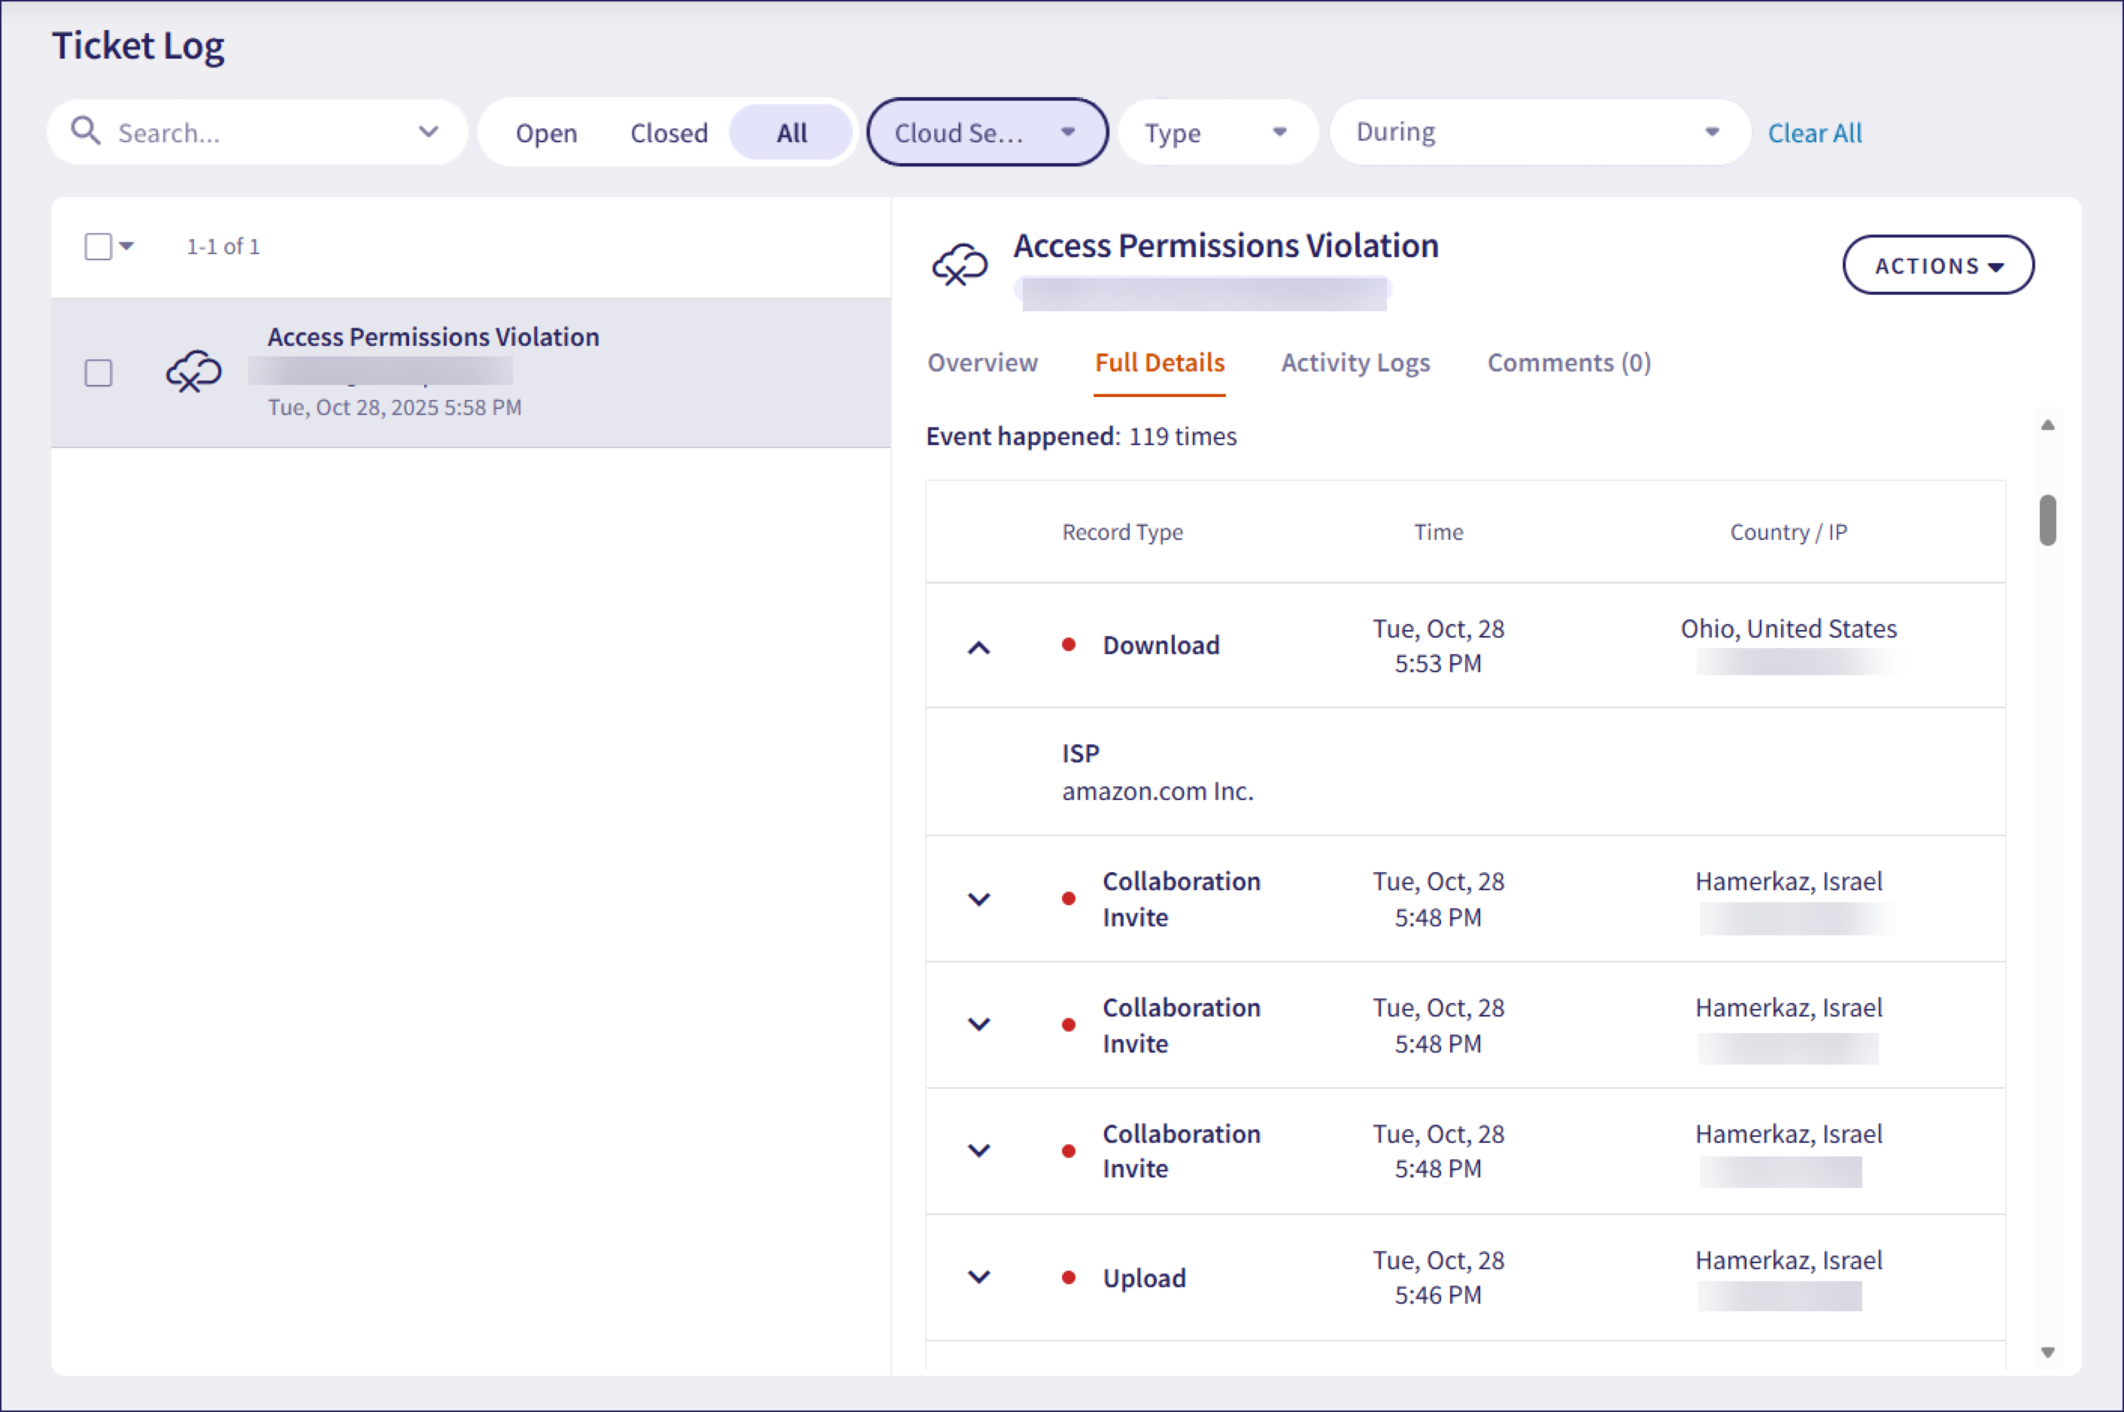Click the details scrollbar thumb
The width and height of the screenshot is (2124, 1412).
pos(2047,520)
